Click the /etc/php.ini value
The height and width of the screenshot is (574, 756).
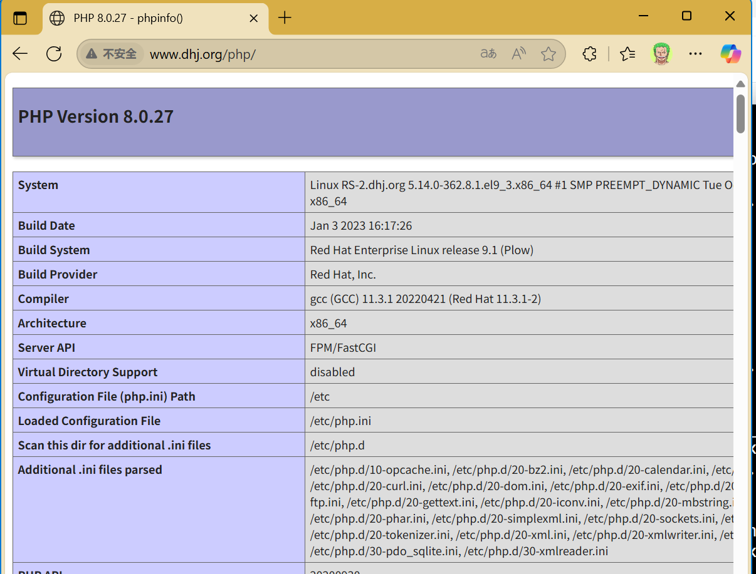click(x=340, y=421)
